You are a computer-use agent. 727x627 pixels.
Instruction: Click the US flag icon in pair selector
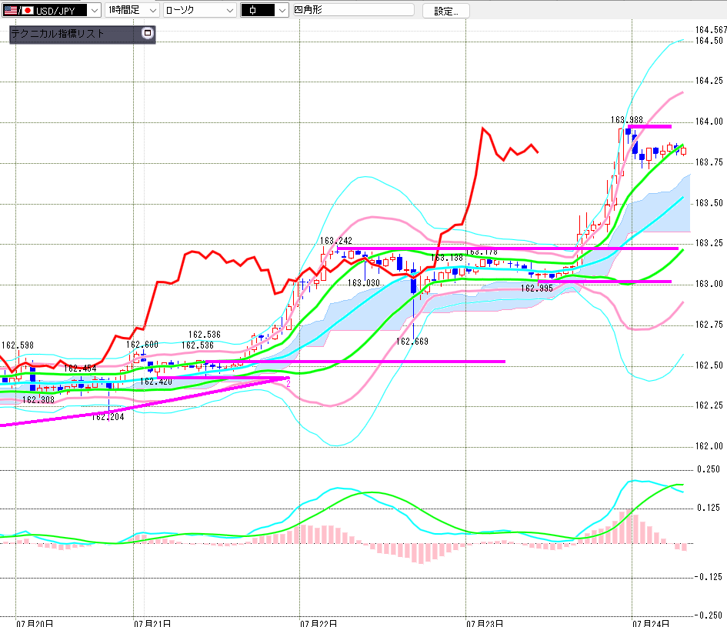coord(10,10)
